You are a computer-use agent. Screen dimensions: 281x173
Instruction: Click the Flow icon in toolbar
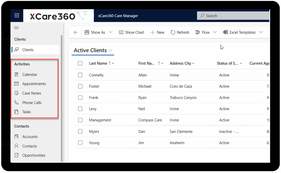[197, 33]
